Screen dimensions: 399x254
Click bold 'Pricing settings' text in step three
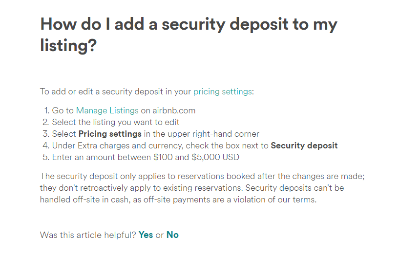pyautogui.click(x=110, y=134)
